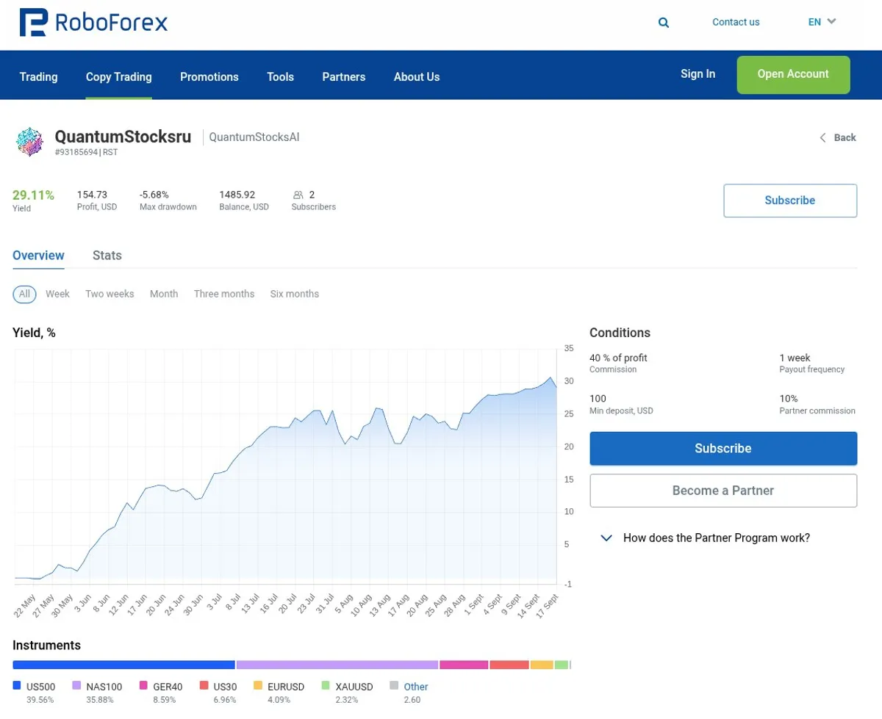Click the 154.73 profit value
Image resolution: width=882 pixels, height=719 pixels.
coord(92,195)
